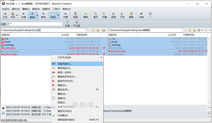
Task: Expand right path dux破解版 history dropdown
Action: (182, 30)
